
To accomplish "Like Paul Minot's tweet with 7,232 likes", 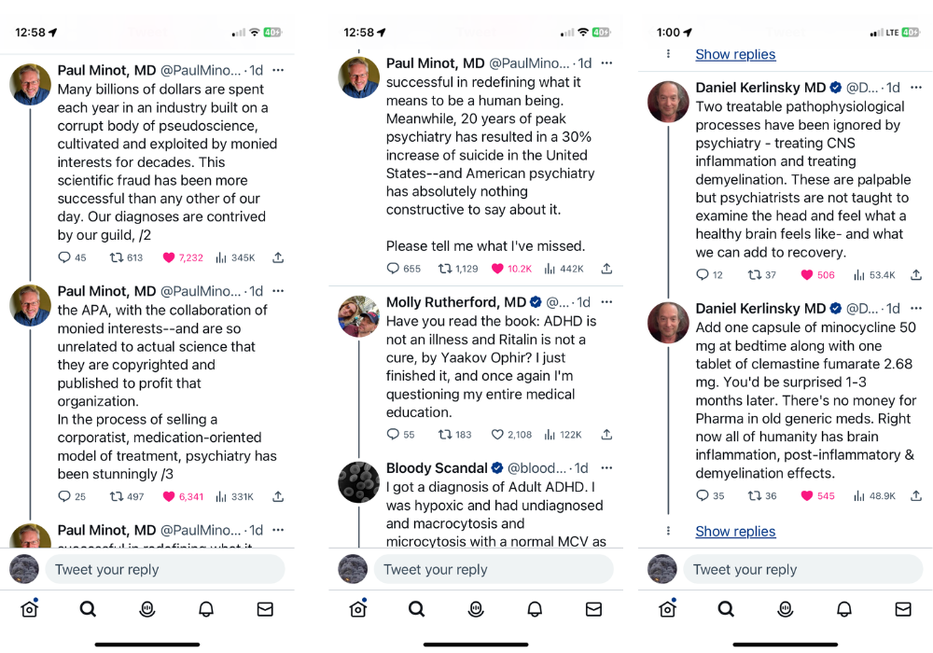I will point(169,257).
